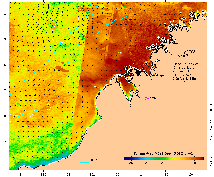Click the '(0.1m contours)' caption line
This screenshot has width=214, height=177.
[184, 68]
